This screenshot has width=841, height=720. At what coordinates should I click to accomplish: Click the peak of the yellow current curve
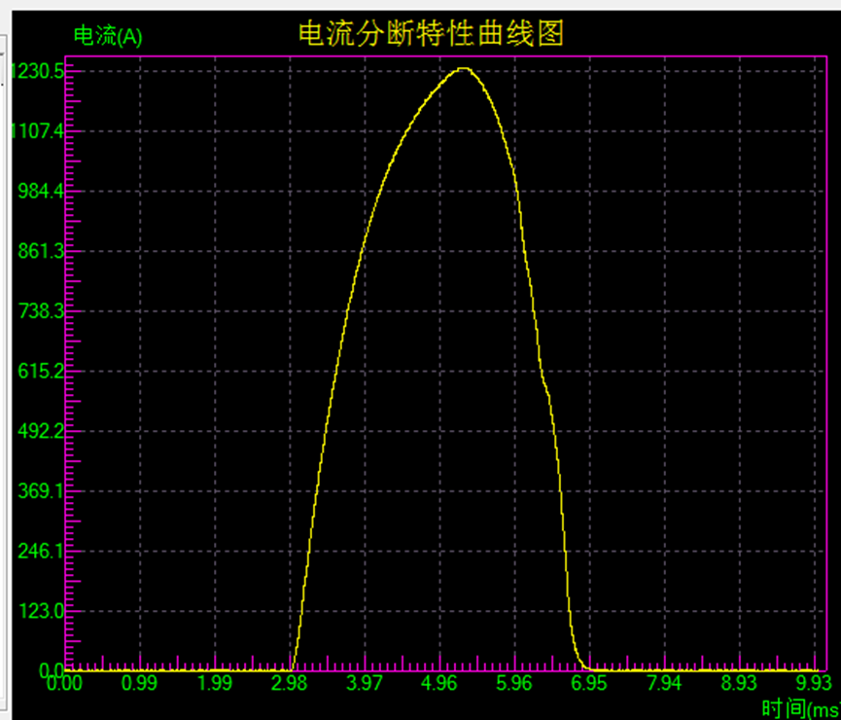(462, 69)
